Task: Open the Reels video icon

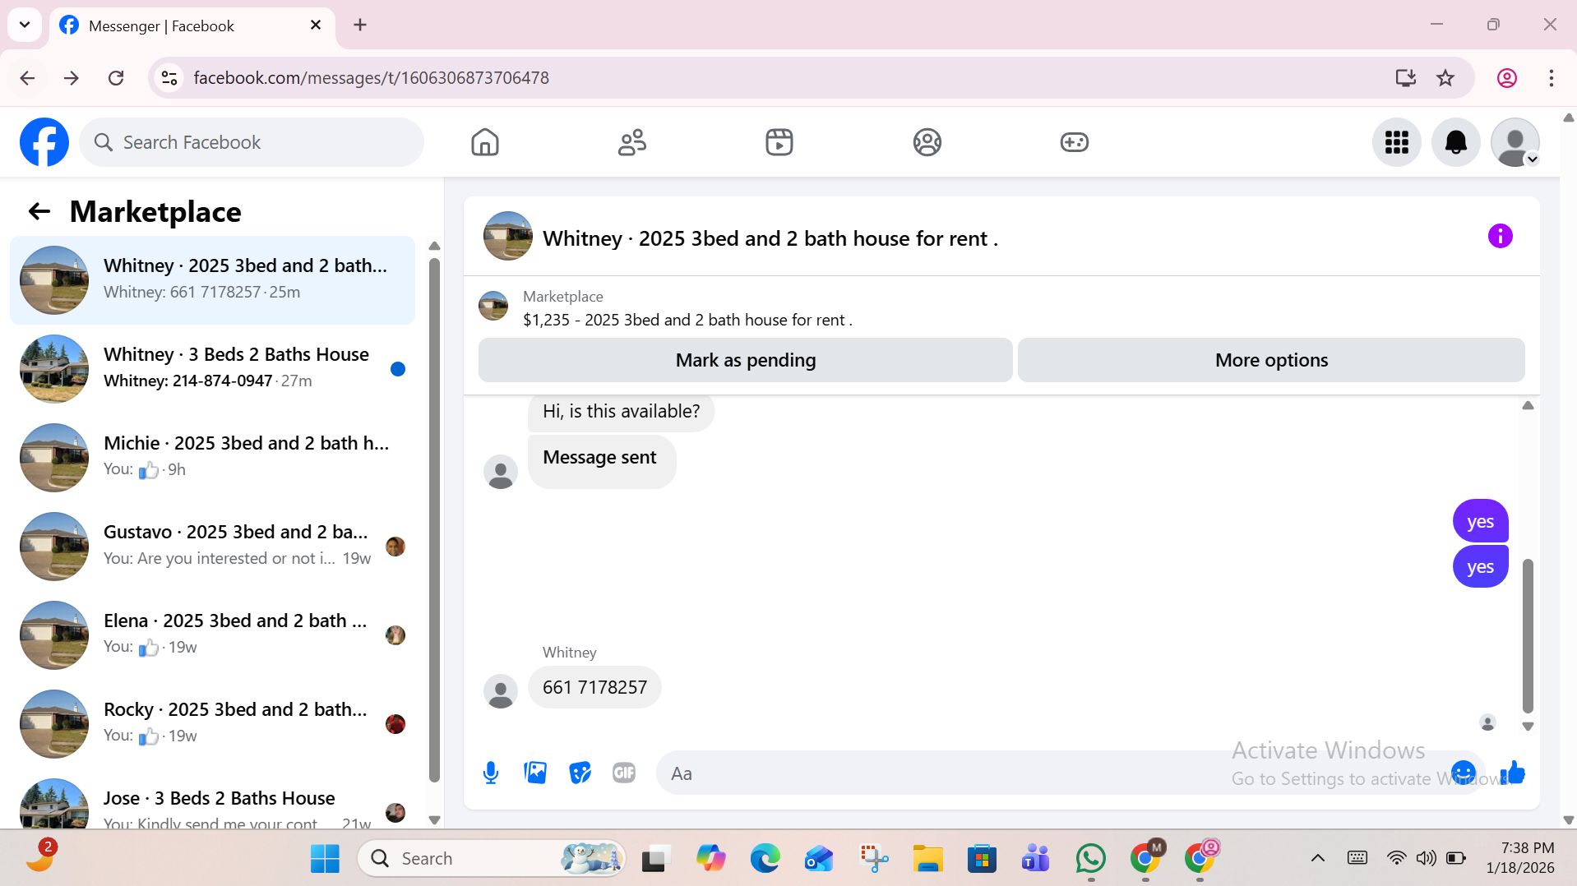Action: (779, 142)
